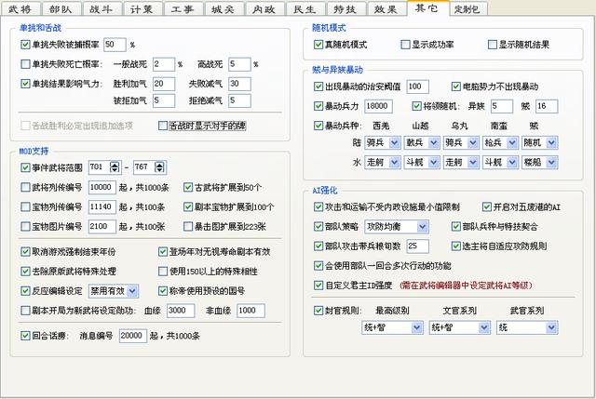Screen dimensions: 596x399
Task: Open 西羌 land troop type dropdown
Action: point(393,142)
